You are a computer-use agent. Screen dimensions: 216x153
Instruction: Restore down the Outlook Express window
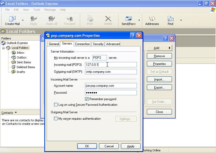pos(206,3)
